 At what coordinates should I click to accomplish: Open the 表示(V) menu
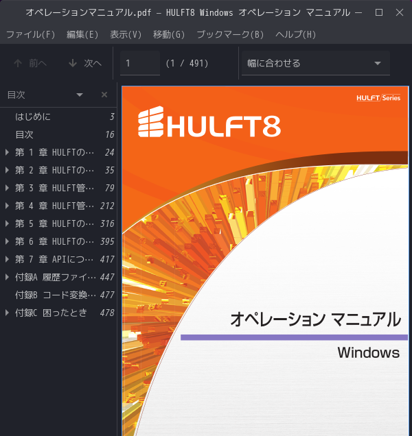tap(126, 34)
